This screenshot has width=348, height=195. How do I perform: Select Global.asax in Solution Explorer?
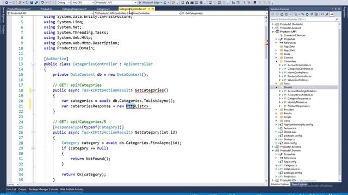pos(290,132)
